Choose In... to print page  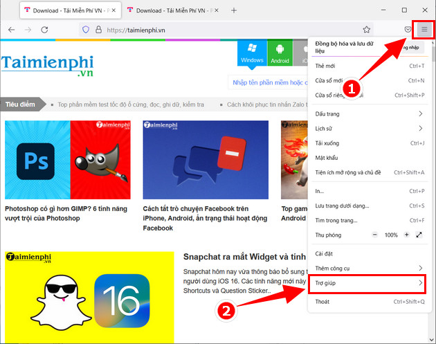pos(370,191)
